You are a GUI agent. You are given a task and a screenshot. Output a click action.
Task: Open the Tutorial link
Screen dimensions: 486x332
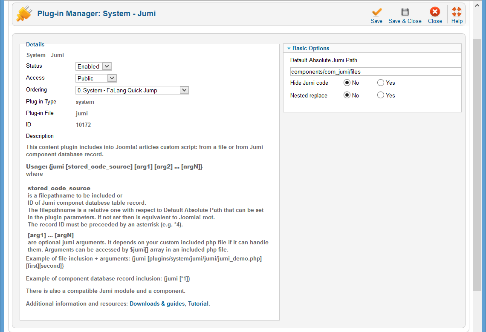click(198, 304)
